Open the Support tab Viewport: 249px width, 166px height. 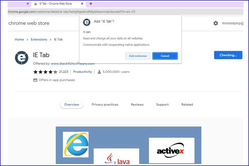162,105
